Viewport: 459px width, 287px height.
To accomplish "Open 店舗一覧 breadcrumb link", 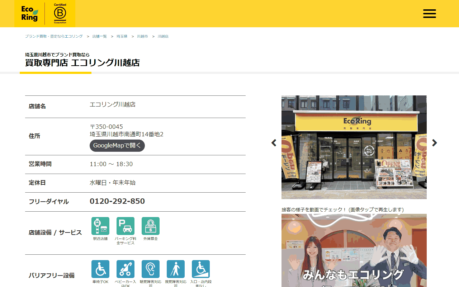I will click(x=99, y=37).
